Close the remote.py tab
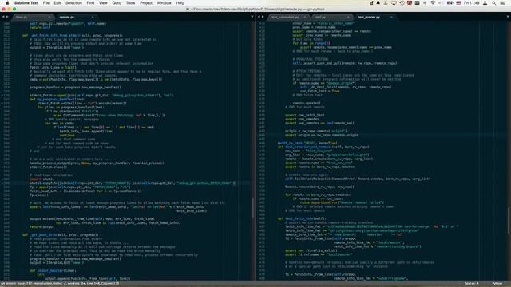Image resolution: width=511 pixels, height=287 pixels. (x=93, y=17)
